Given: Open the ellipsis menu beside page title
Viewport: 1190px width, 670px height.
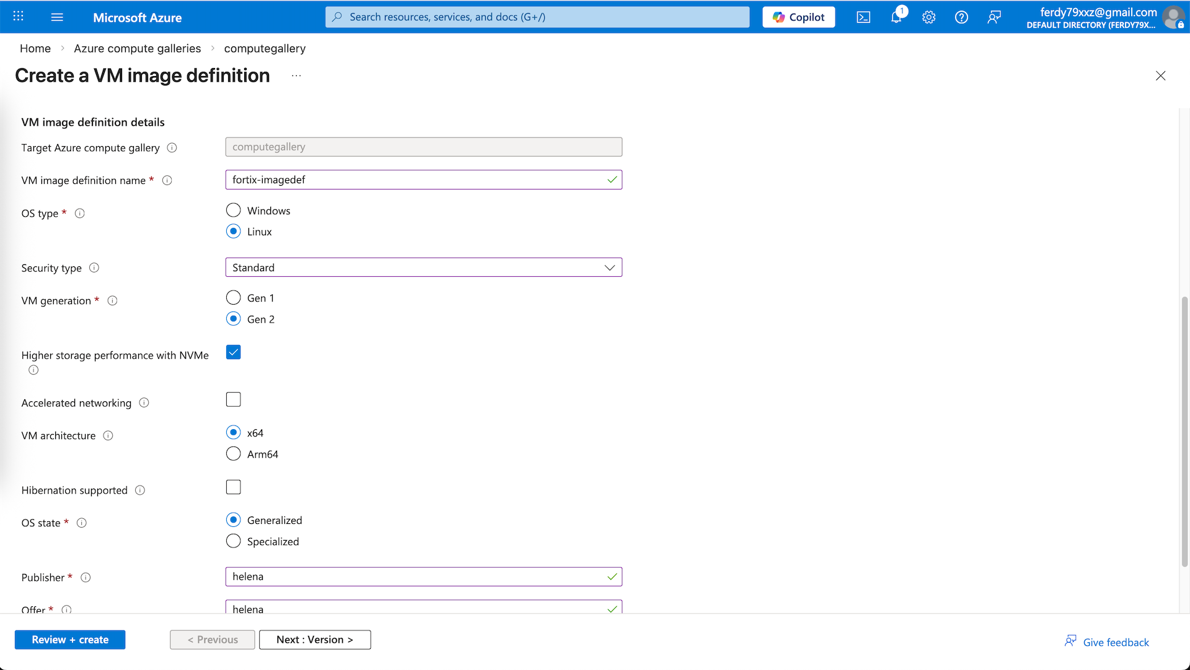Looking at the screenshot, I should [x=296, y=76].
